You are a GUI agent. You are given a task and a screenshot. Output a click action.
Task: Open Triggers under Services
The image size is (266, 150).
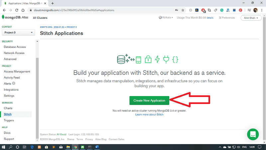pos(9,120)
